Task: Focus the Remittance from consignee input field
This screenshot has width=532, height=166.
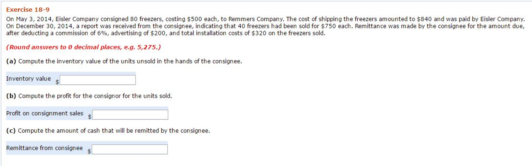Action: pyautogui.click(x=129, y=149)
